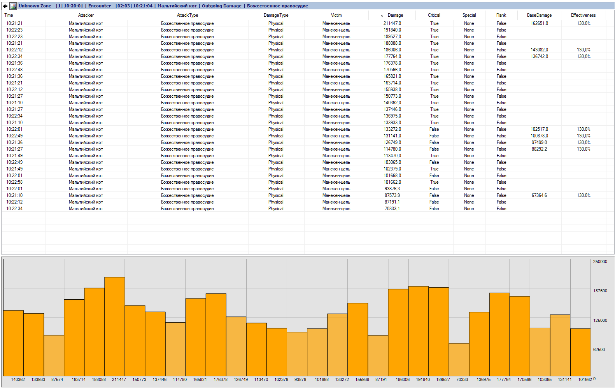Screen dimensions: 615x388
Task: Click the image icon beside back arrow
Action: (13, 6)
